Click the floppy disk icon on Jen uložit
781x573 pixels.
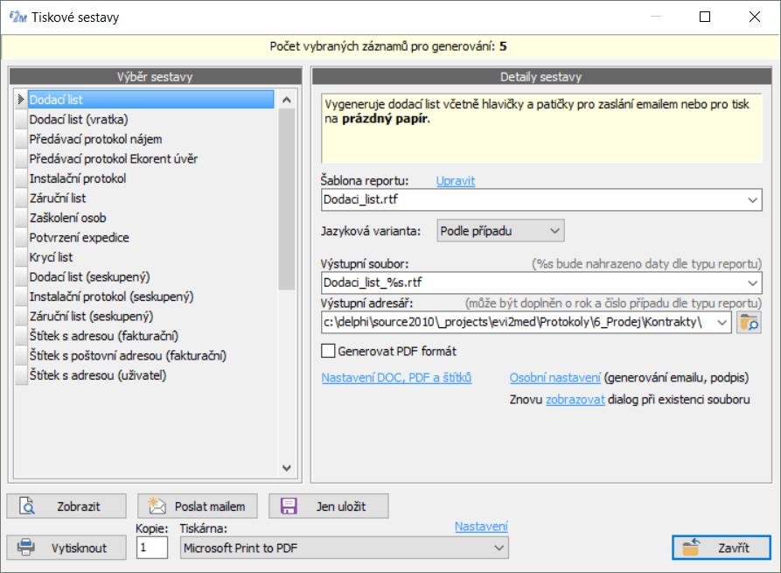tap(289, 507)
